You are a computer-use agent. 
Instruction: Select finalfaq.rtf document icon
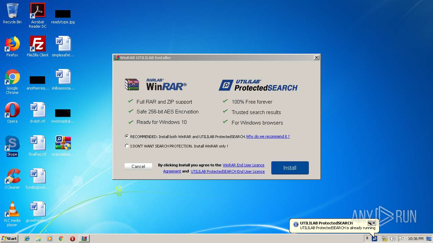[38, 146]
